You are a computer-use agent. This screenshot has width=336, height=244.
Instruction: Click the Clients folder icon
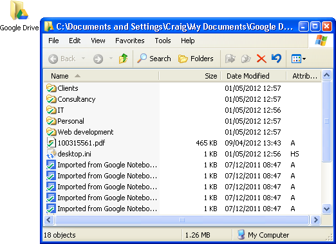click(51, 88)
